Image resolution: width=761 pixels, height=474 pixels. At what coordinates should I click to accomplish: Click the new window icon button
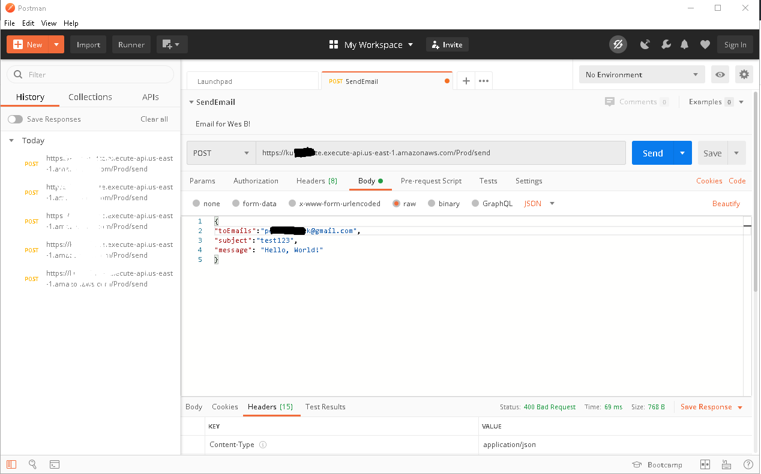coord(172,44)
